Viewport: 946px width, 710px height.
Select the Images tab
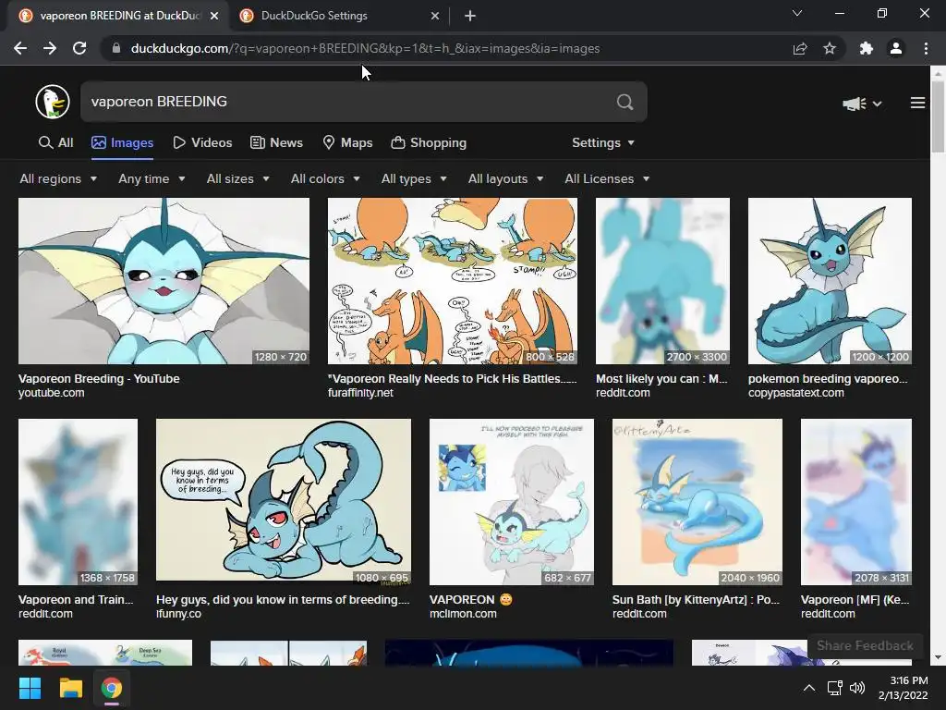(123, 143)
